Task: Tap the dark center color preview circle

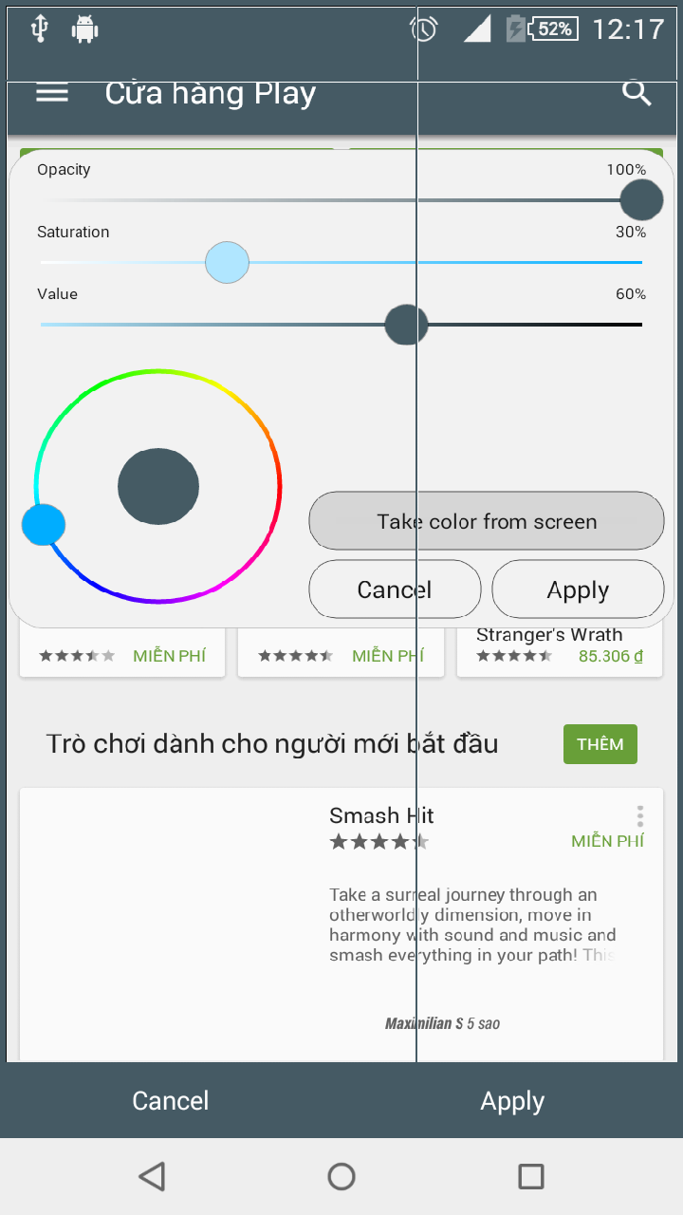Action: [x=158, y=487]
